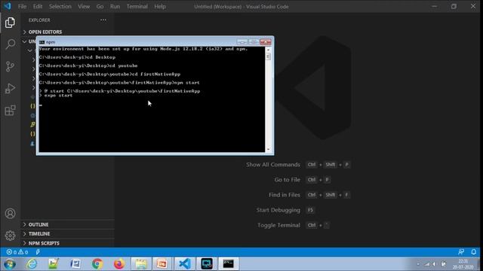Open the Manage gear icon
The width and height of the screenshot is (483, 271).
pyautogui.click(x=10, y=236)
